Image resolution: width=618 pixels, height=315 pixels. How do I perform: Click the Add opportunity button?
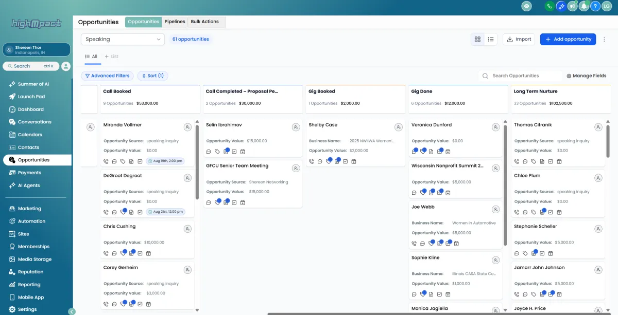coord(568,39)
